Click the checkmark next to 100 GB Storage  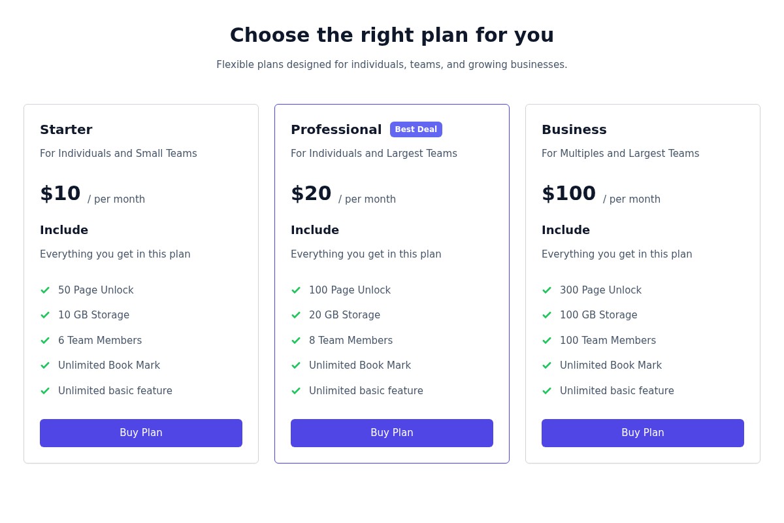(x=547, y=315)
